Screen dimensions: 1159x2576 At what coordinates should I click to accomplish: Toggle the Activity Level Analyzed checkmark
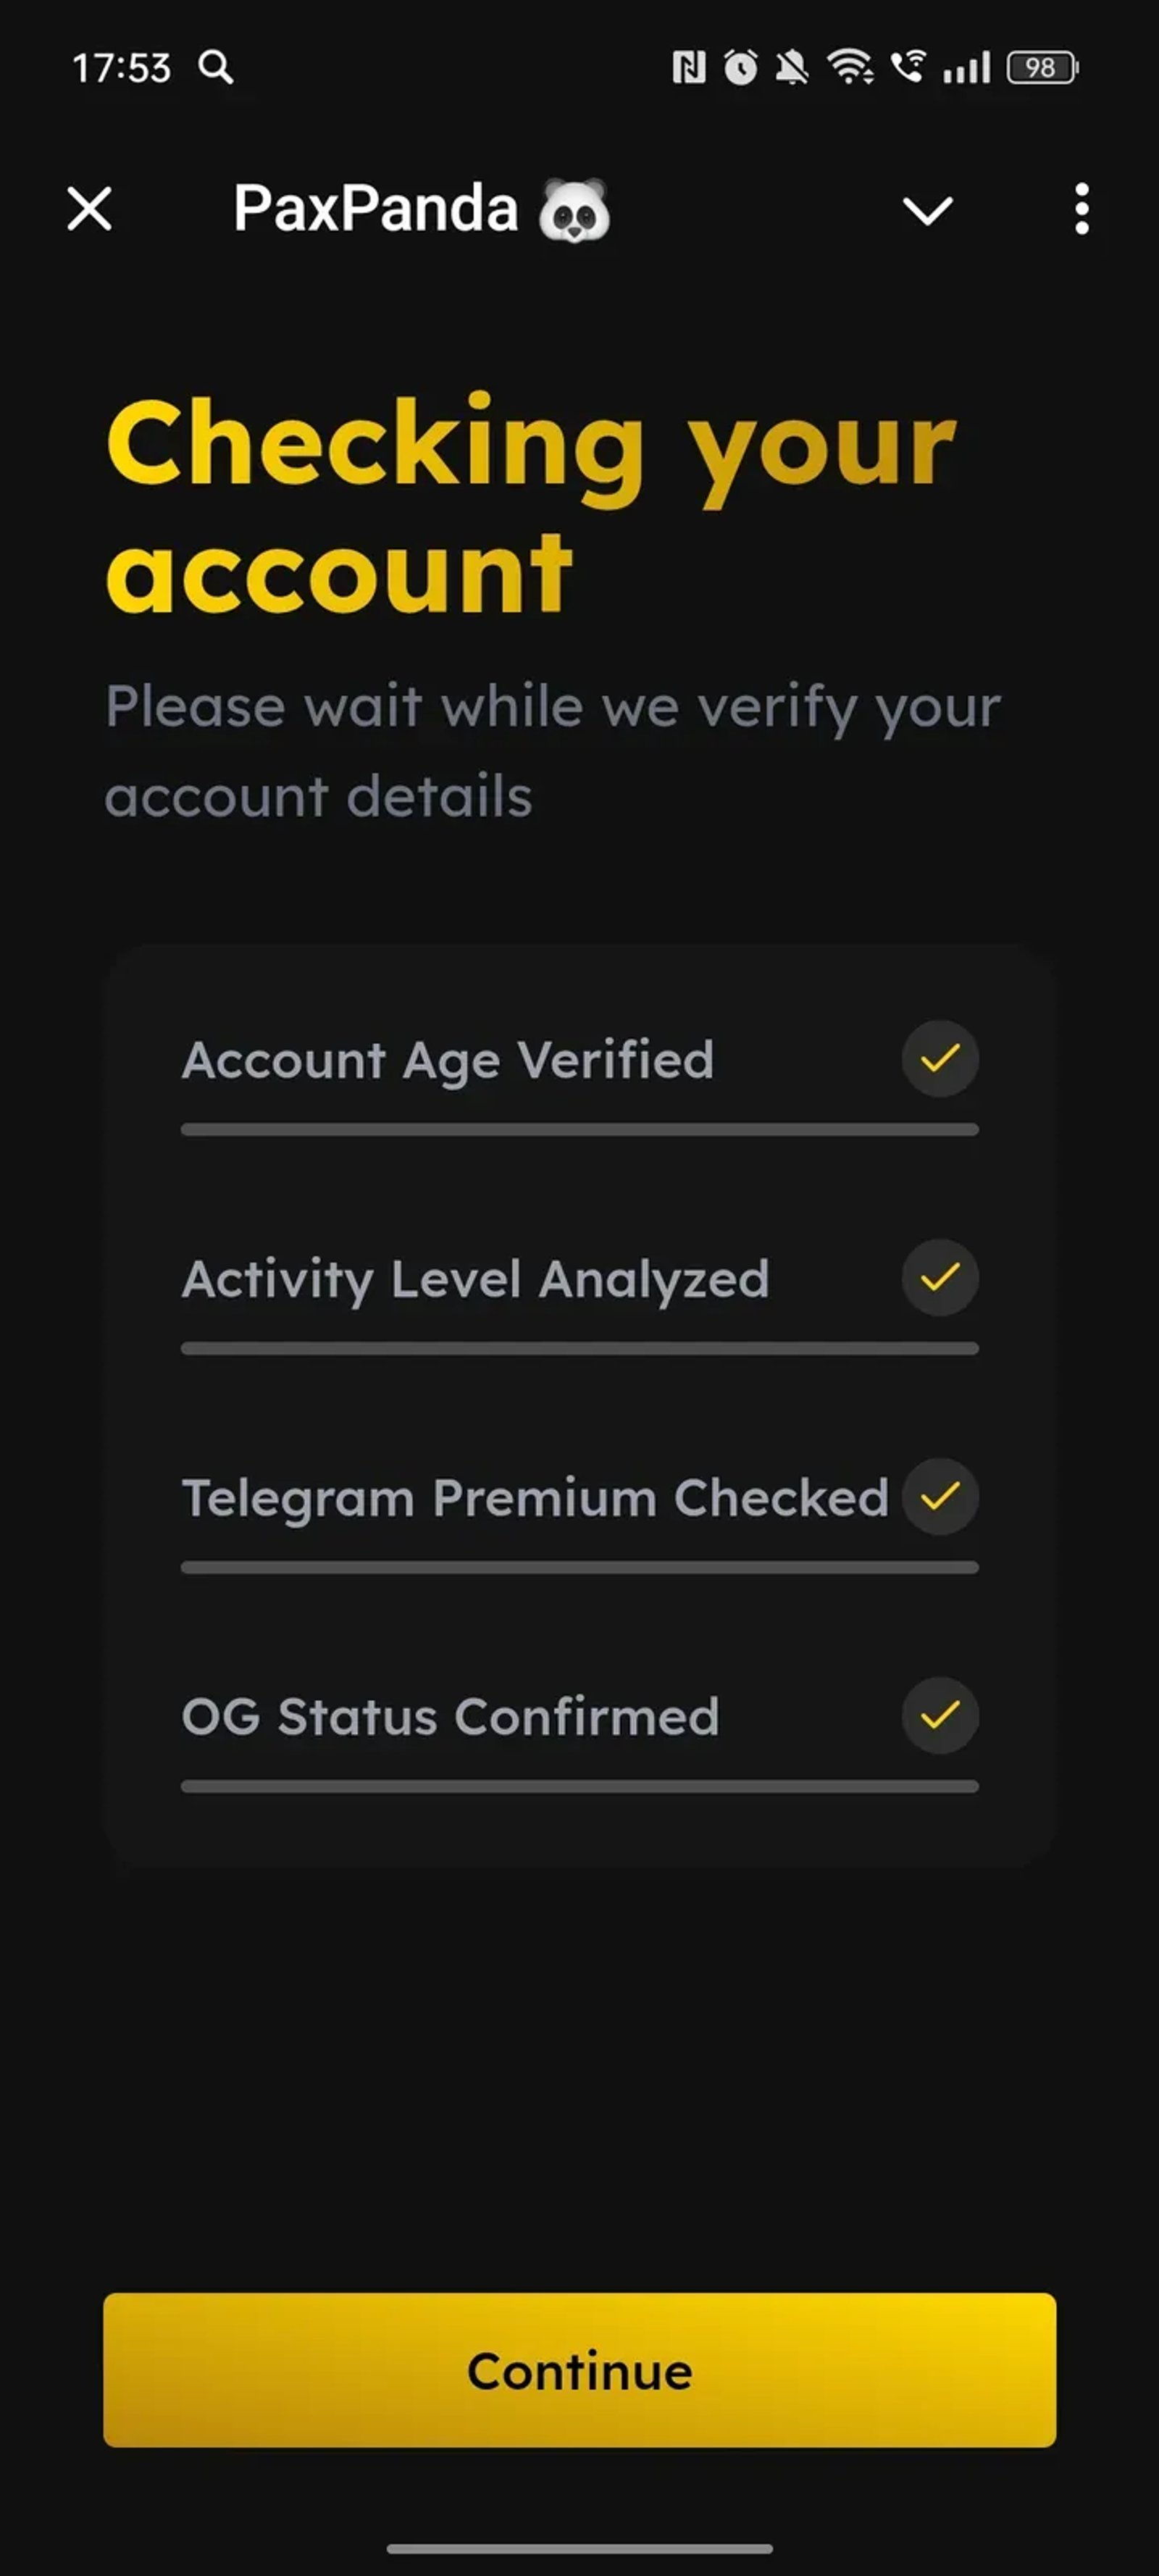click(x=938, y=1277)
